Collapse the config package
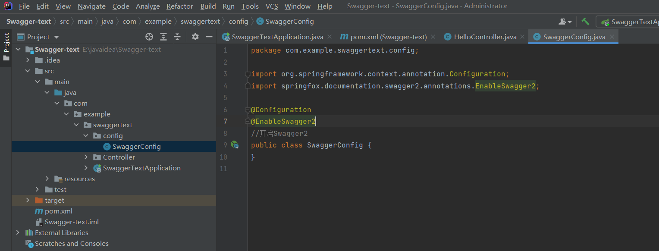 pos(86,135)
